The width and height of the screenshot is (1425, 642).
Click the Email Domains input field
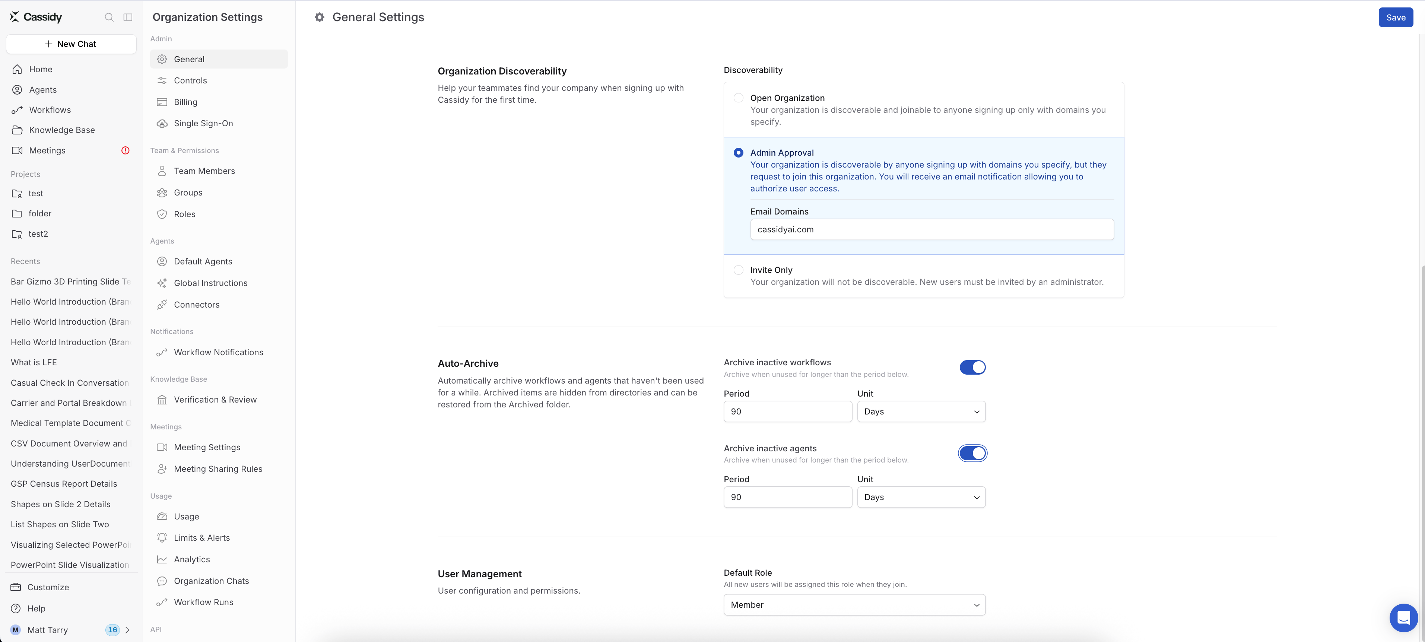[932, 229]
